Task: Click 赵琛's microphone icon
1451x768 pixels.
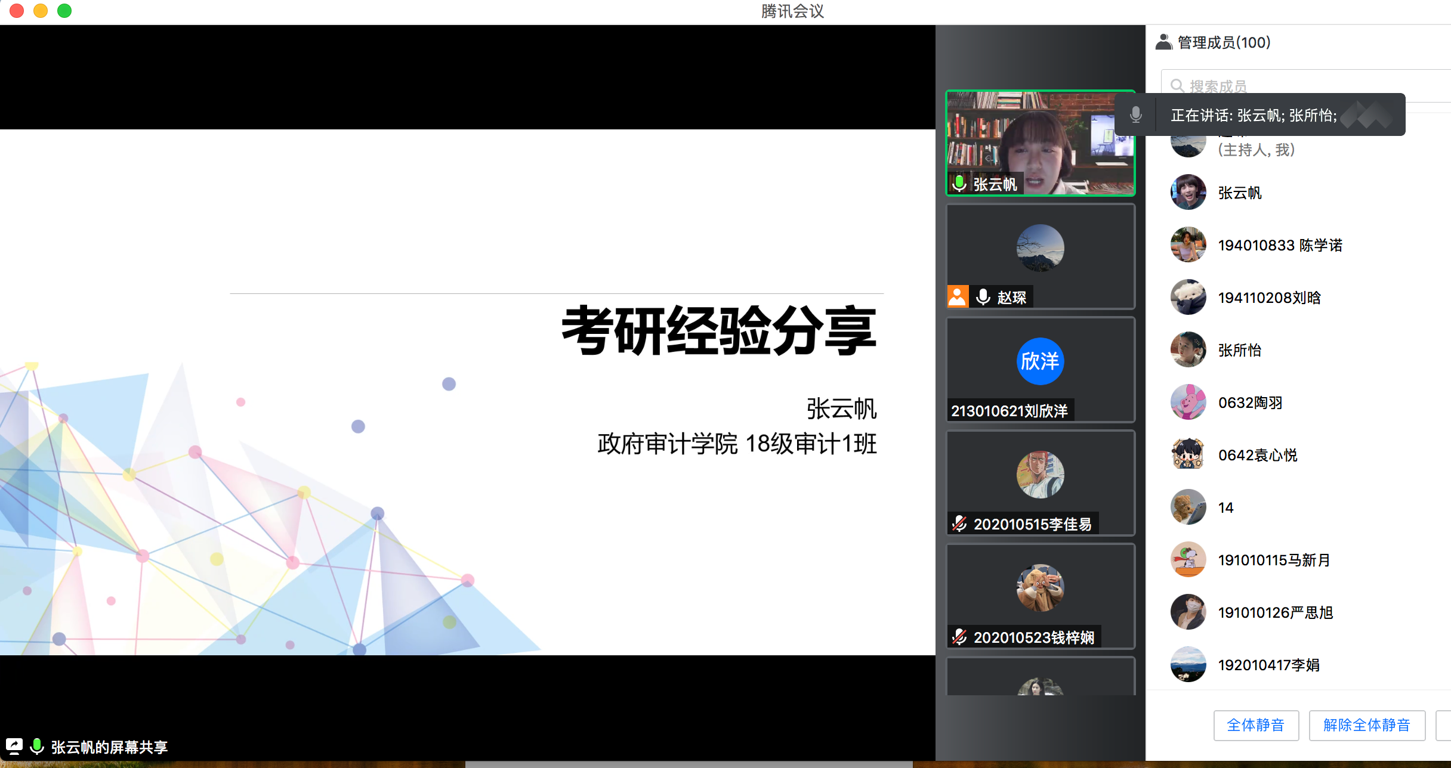Action: [x=983, y=297]
